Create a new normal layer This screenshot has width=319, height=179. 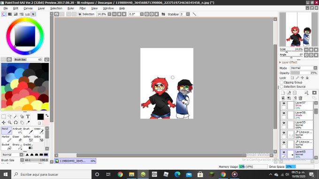click(283, 93)
